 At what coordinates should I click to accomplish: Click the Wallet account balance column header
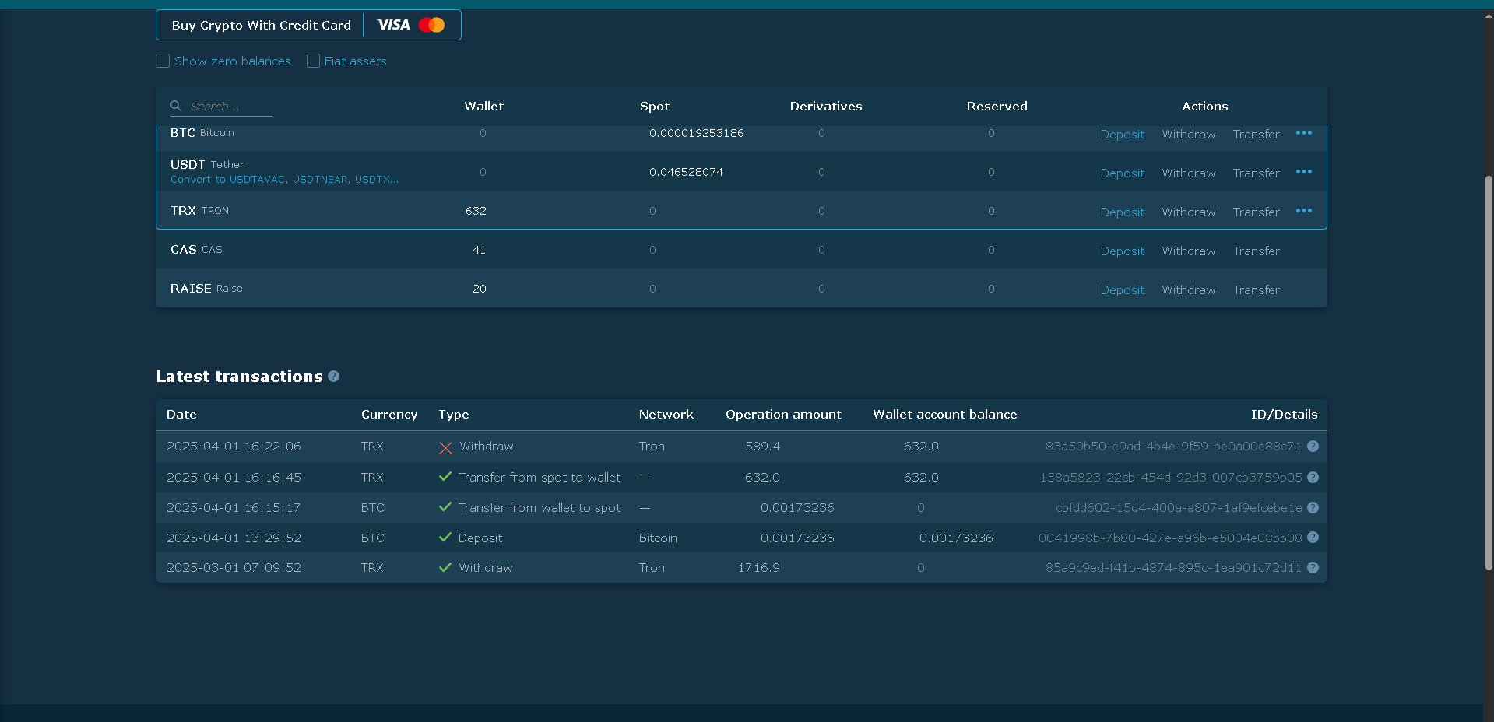pos(944,415)
